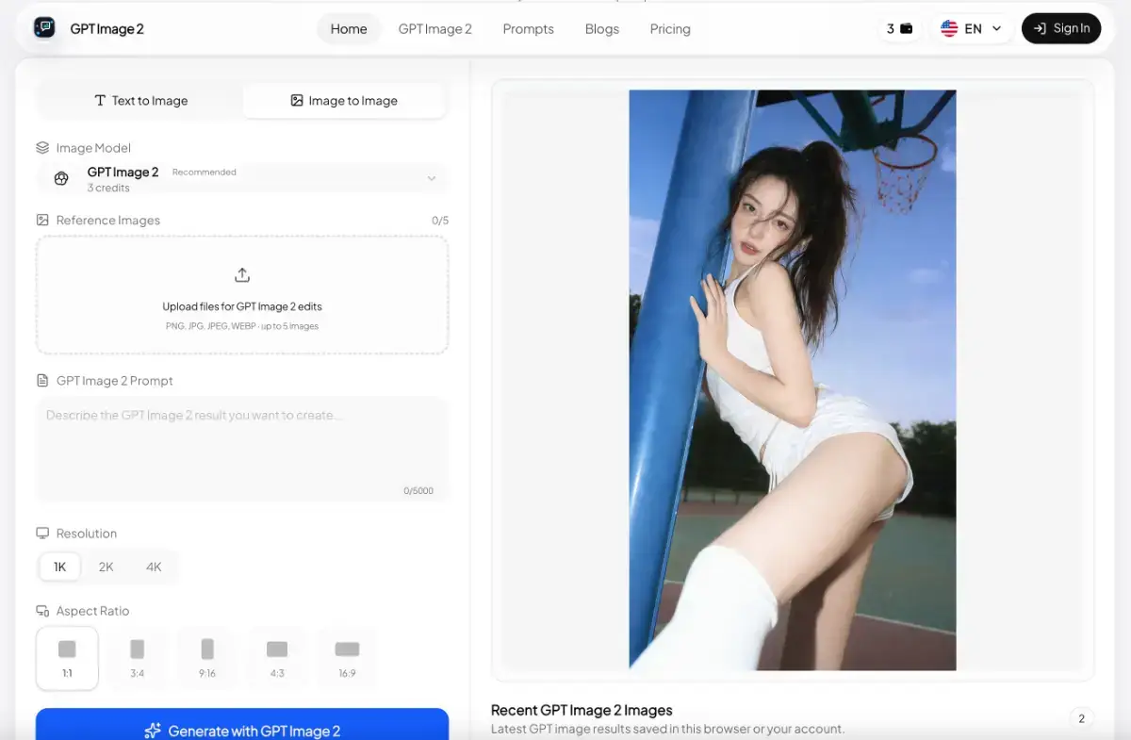This screenshot has height=740, width=1131.
Task: Select the 9:16 aspect ratio icon
Action: 207,650
